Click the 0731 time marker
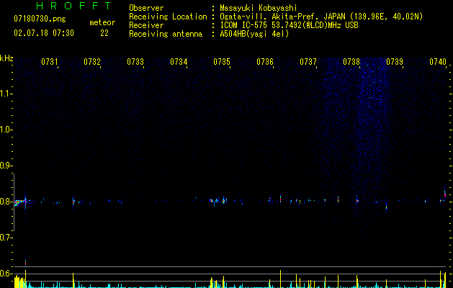The height and width of the screenshot is (288, 453). (50, 61)
